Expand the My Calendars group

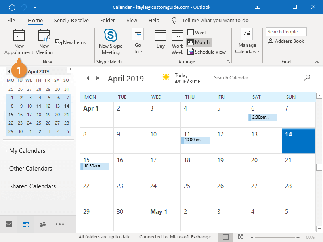tap(6, 150)
